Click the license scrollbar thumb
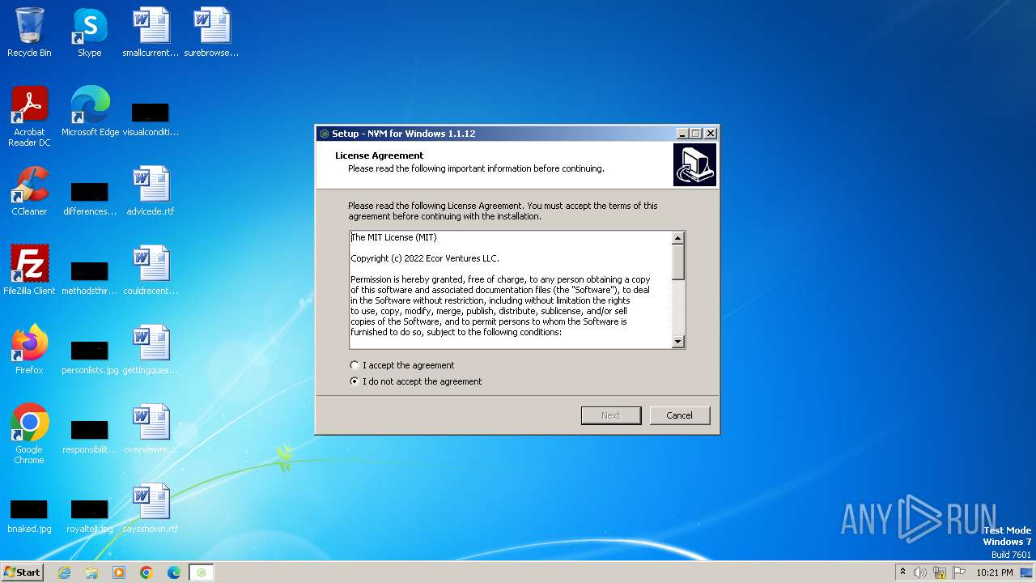 click(678, 262)
